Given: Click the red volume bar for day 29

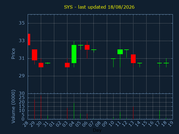Looking at the screenshot, I should tap(34, 109).
